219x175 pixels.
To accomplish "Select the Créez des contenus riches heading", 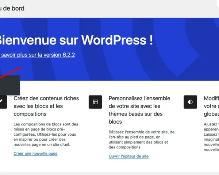I will pyautogui.click(x=46, y=106).
